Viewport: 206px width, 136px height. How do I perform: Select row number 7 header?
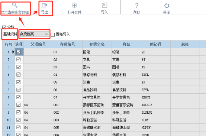[x=9, y=97]
